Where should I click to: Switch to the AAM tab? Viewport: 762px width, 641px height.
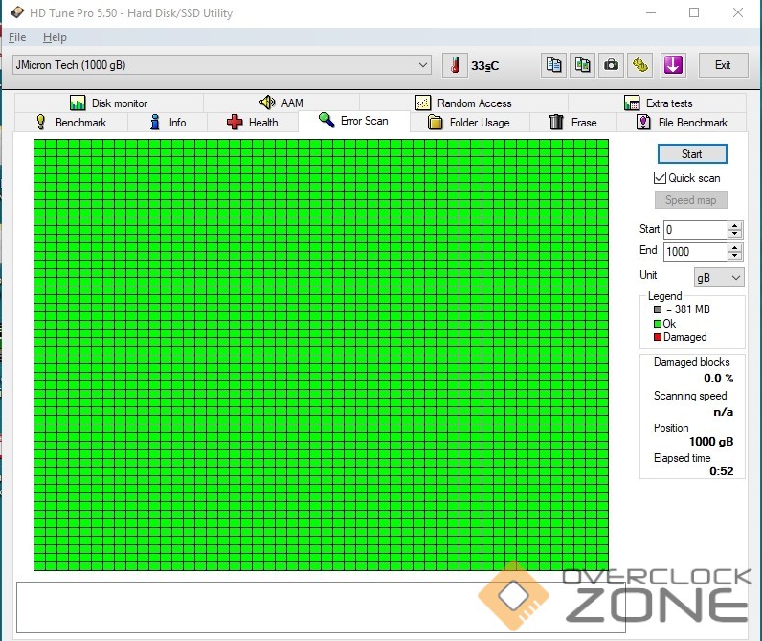coord(281,103)
